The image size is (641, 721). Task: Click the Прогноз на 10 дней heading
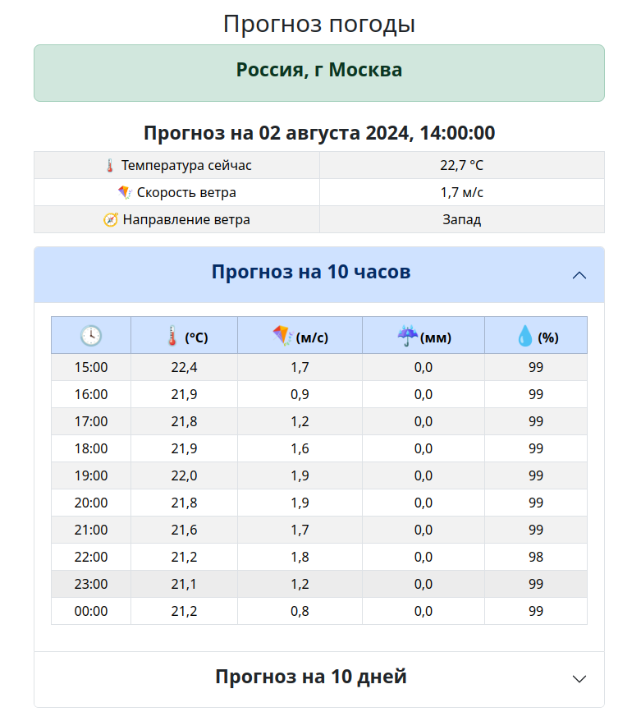(x=311, y=677)
